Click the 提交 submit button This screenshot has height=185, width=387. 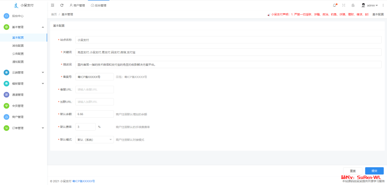pos(374,171)
